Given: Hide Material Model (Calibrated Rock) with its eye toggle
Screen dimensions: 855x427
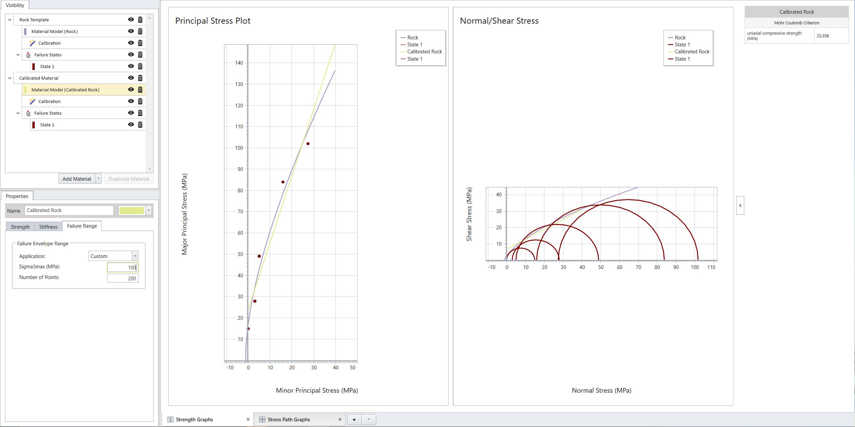Looking at the screenshot, I should pos(131,89).
